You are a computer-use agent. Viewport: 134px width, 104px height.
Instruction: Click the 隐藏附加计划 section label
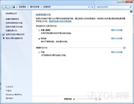point(42,48)
